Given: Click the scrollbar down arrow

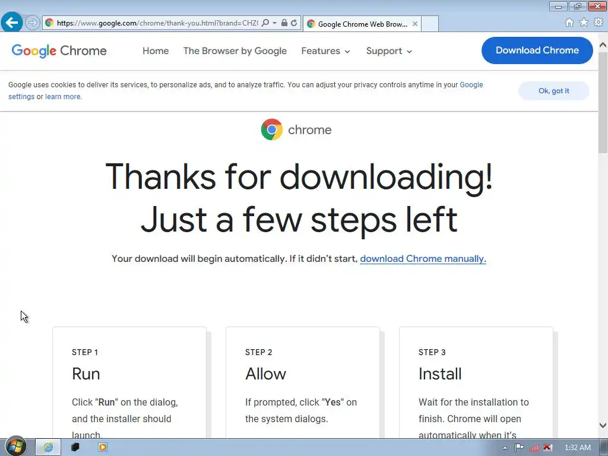Looking at the screenshot, I should [x=603, y=426].
